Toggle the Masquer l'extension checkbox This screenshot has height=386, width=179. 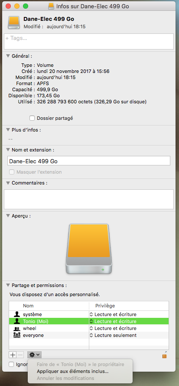coord(12,172)
